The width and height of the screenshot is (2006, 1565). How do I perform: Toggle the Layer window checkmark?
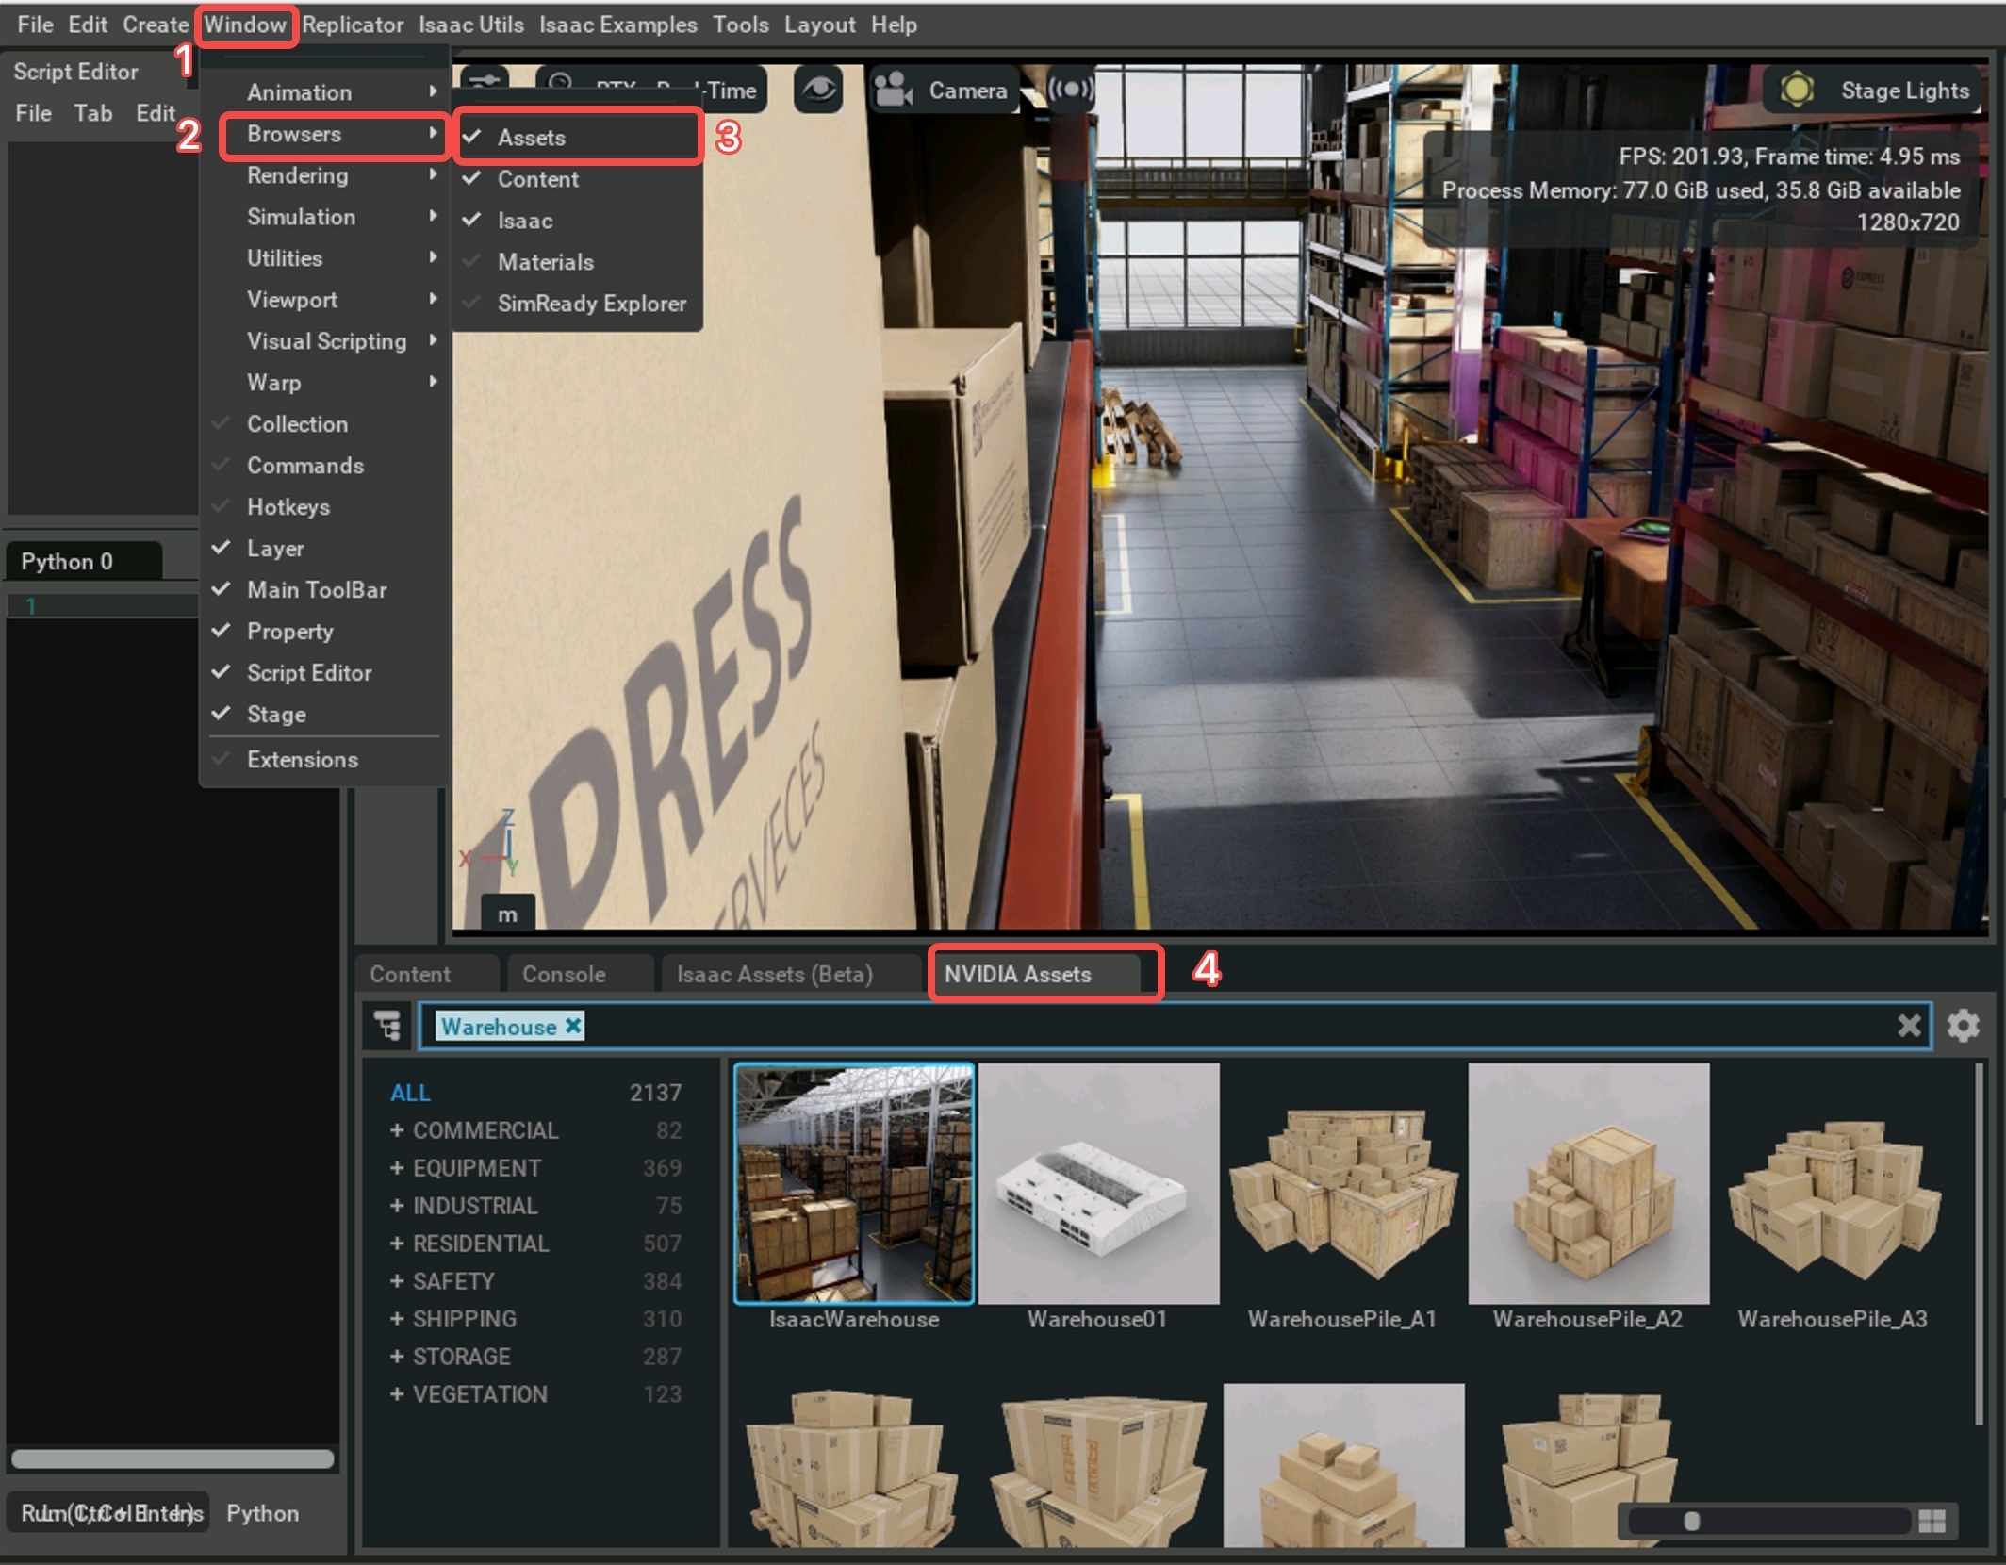coord(274,549)
